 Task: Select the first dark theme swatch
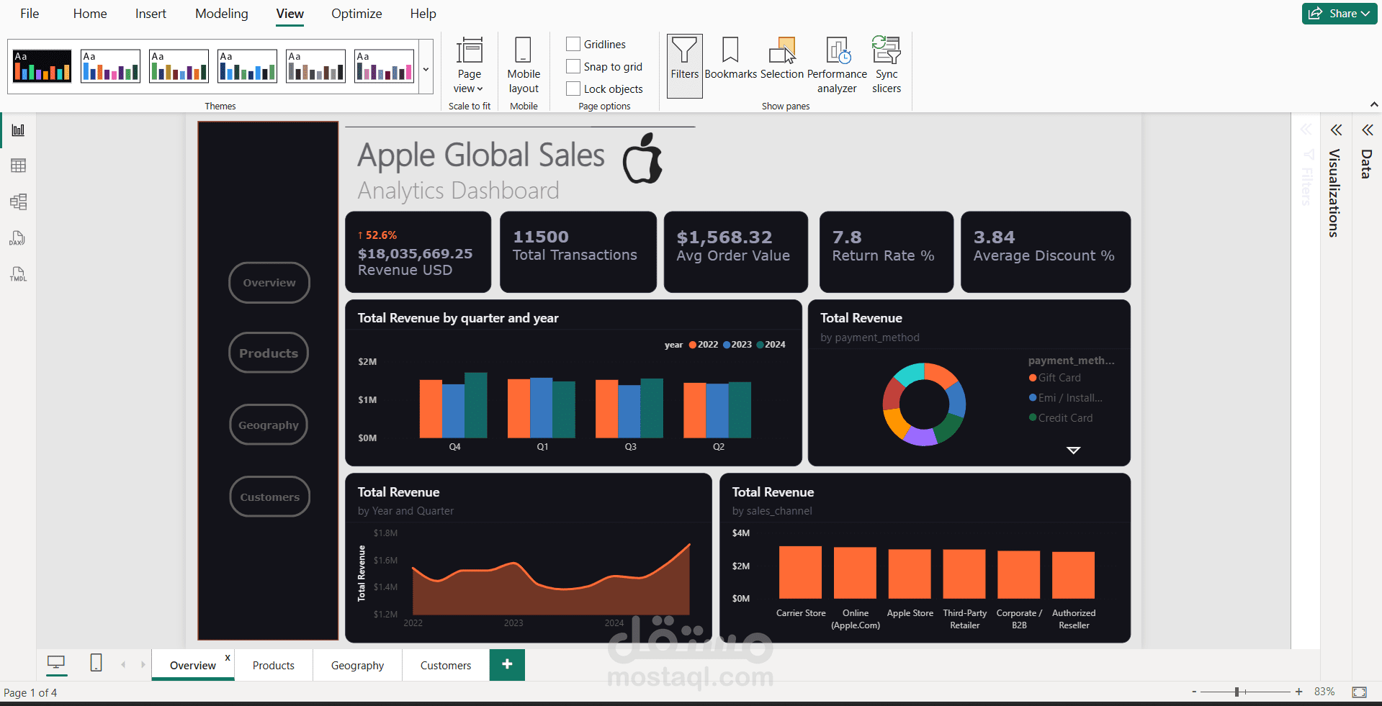coord(42,65)
